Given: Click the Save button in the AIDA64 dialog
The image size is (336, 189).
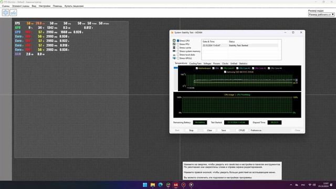Looking at the screenshot, I should 224,130.
